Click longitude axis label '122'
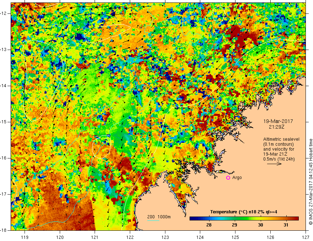Image resolution: width=313 pixels, height=241 pixels. point(130,237)
